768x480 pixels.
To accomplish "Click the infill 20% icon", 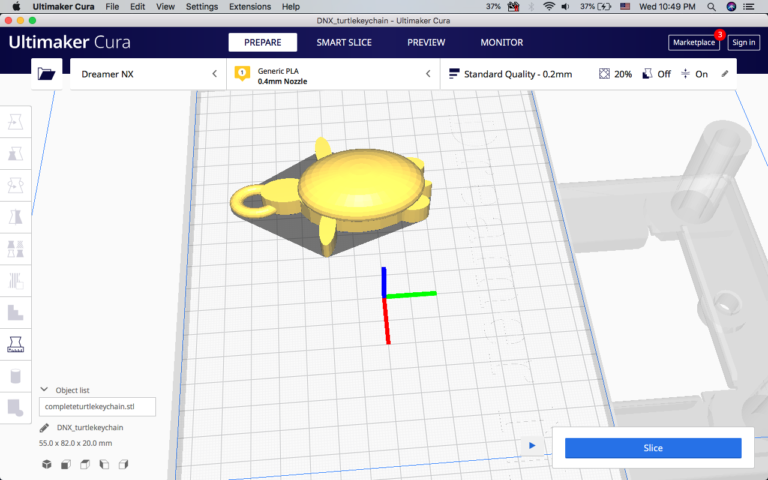I will coord(604,74).
